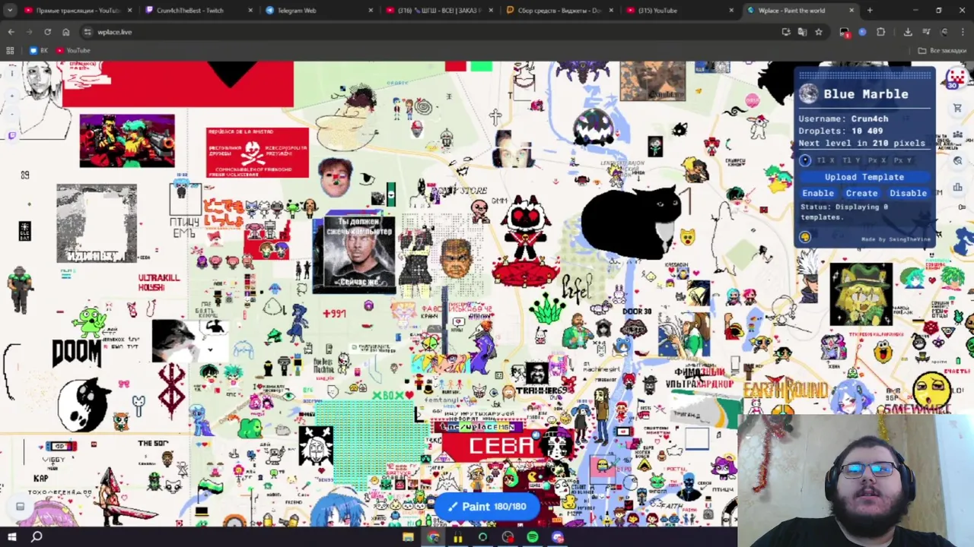Click Enable in Blue Marble panel
The width and height of the screenshot is (974, 547).
818,193
